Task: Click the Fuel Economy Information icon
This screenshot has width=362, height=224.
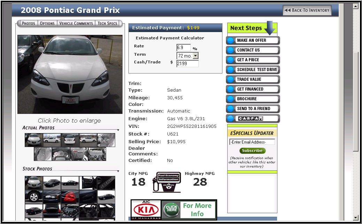Action: coord(167,182)
